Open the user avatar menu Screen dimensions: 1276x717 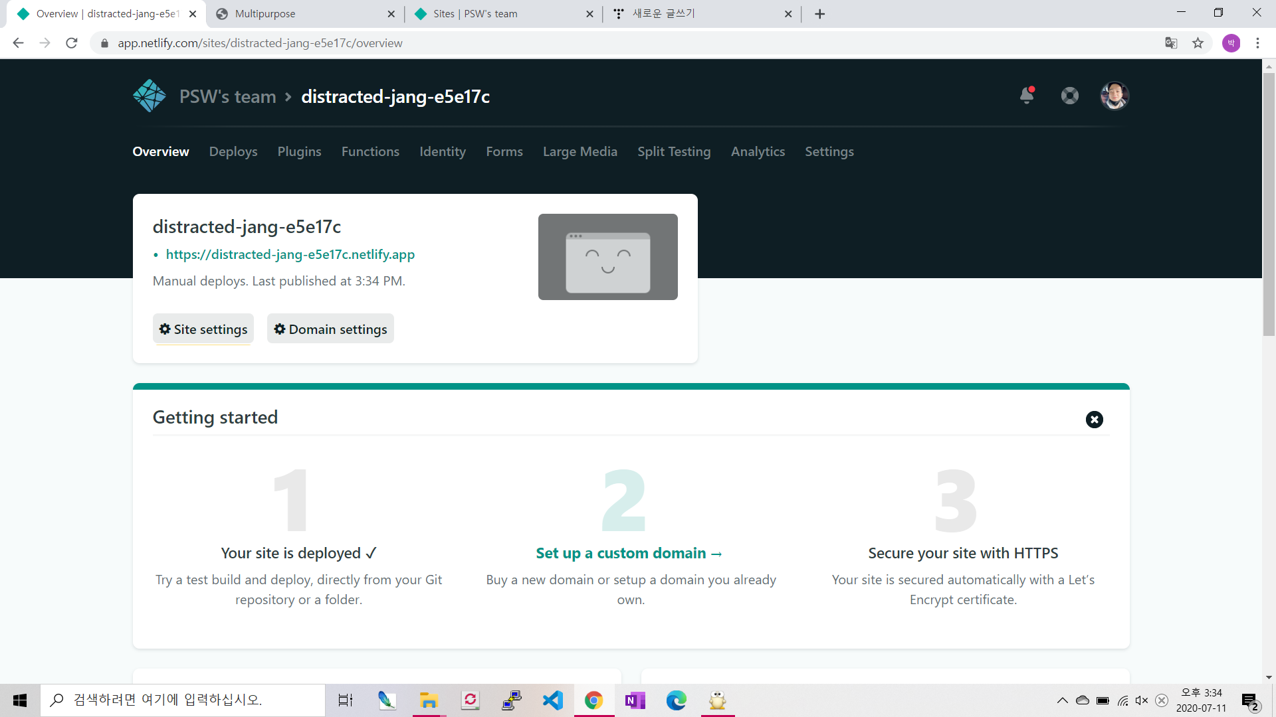[1115, 96]
